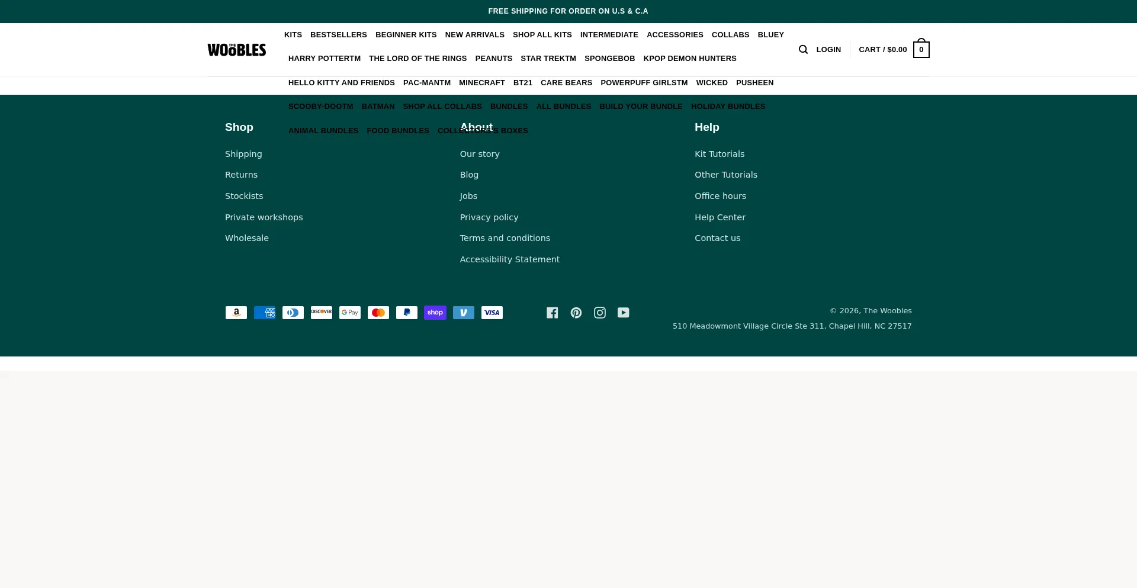Open the Other Tutorials link
Viewport: 1137px width, 588px height.
pyautogui.click(x=726, y=175)
